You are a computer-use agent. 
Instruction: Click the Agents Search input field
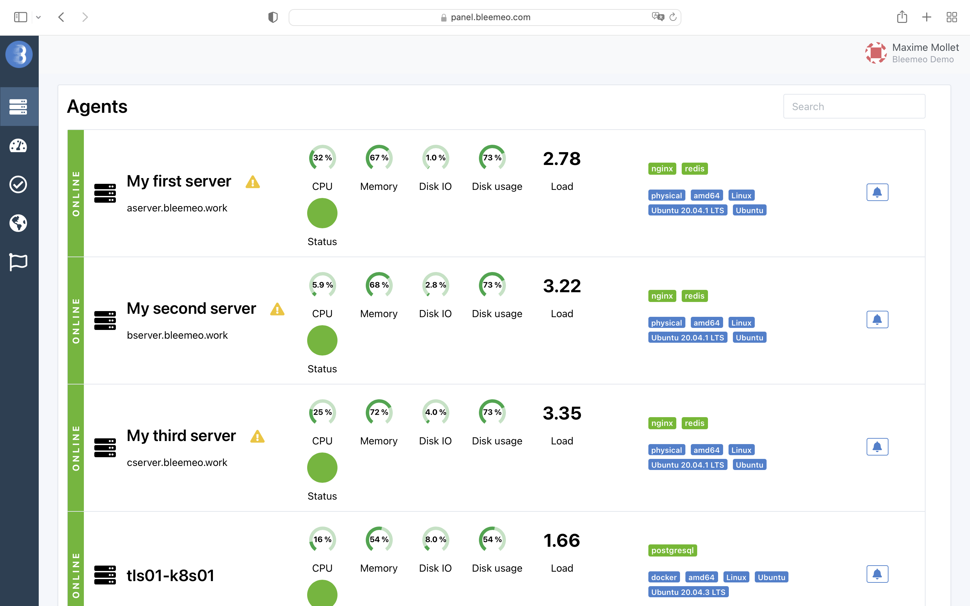854,107
